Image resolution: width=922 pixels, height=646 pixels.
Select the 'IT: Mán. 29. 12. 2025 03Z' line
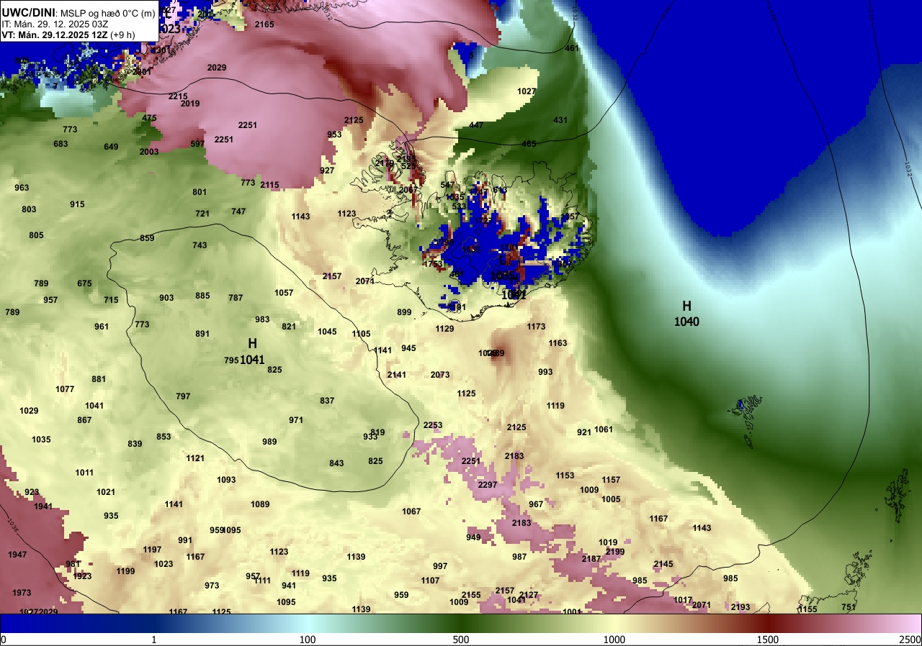click(x=55, y=24)
